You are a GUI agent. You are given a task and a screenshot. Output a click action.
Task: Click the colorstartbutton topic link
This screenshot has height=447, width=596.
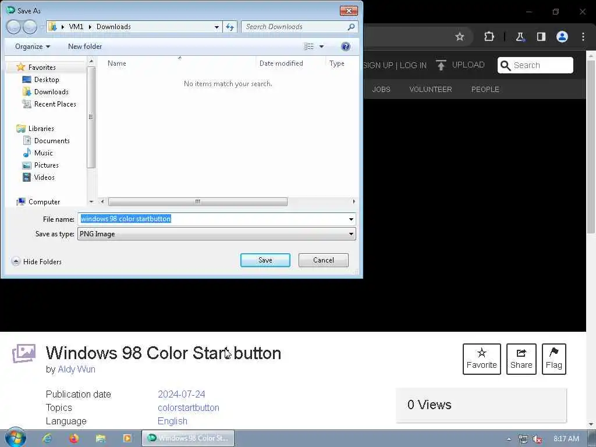point(188,407)
